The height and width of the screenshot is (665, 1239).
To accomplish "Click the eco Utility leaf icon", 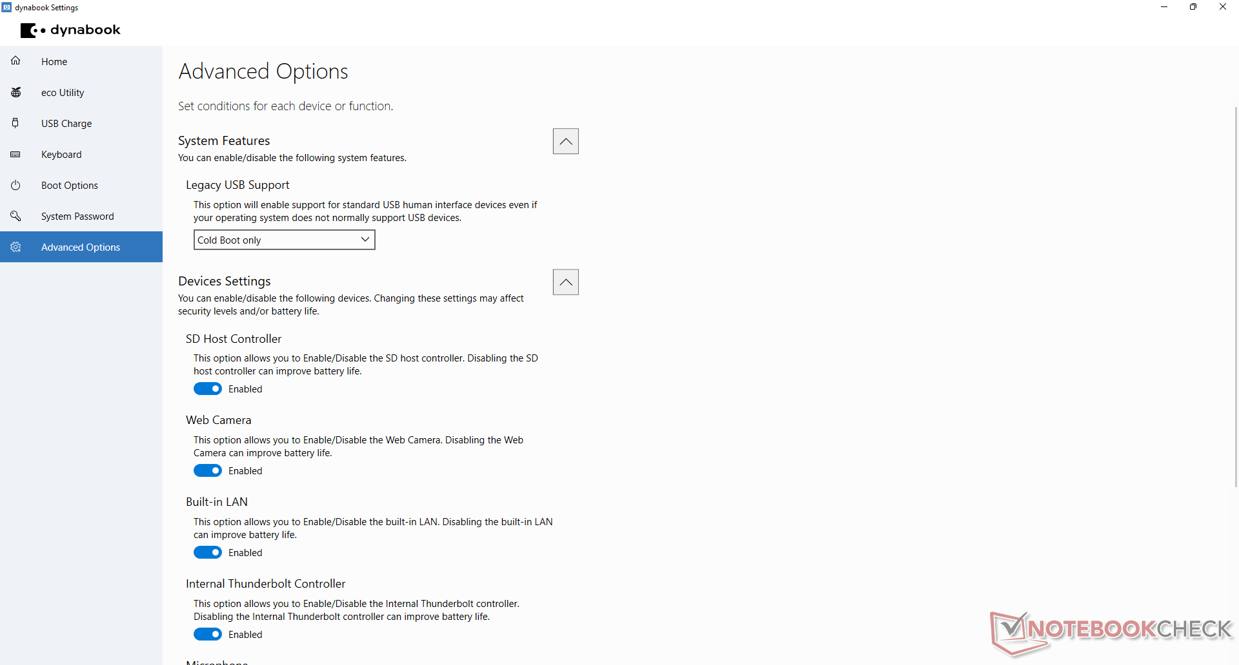I will (16, 92).
